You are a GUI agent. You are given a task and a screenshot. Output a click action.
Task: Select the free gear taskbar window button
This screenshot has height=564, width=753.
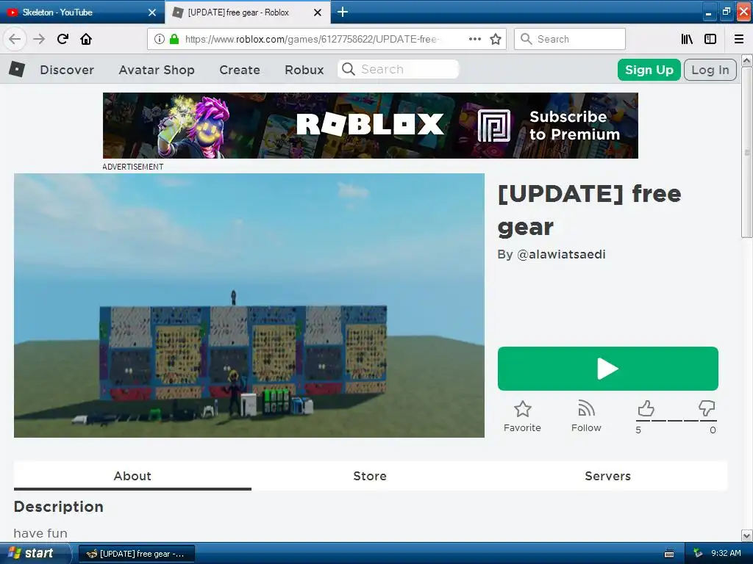136,554
